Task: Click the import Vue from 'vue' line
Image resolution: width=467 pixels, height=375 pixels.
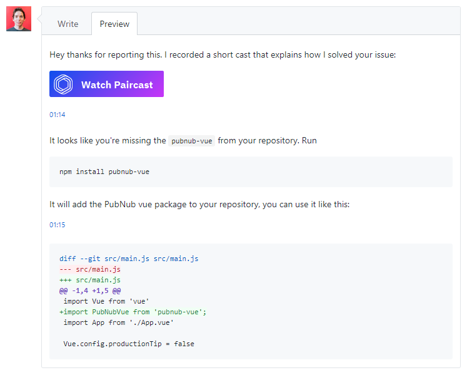Action: (x=106, y=301)
